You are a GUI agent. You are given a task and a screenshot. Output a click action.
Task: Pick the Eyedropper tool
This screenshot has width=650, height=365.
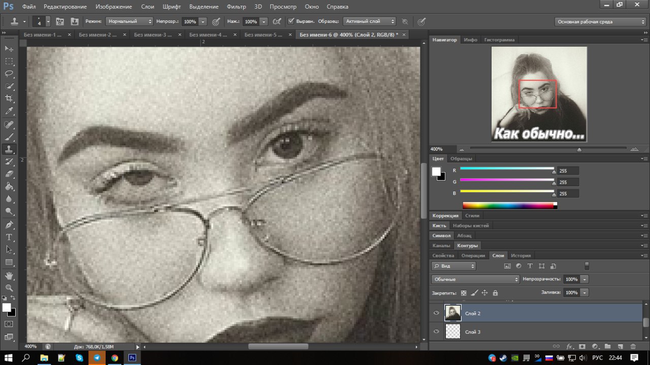click(x=9, y=111)
